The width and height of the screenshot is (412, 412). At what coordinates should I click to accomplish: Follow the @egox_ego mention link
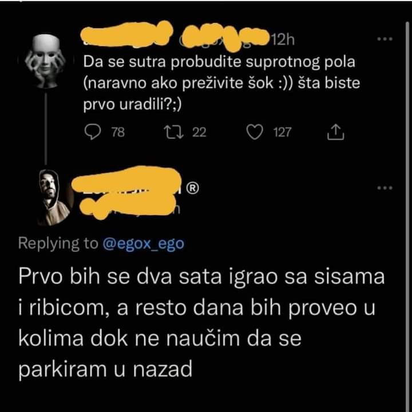143,244
